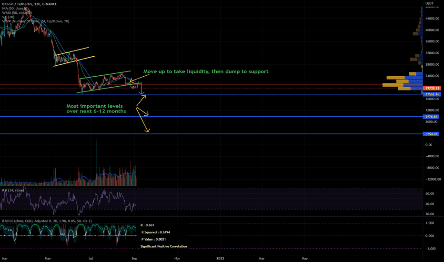444x262 pixels.
Task: Click the Bitcoin / TetherUS symbol title
Action: [x=29, y=4]
